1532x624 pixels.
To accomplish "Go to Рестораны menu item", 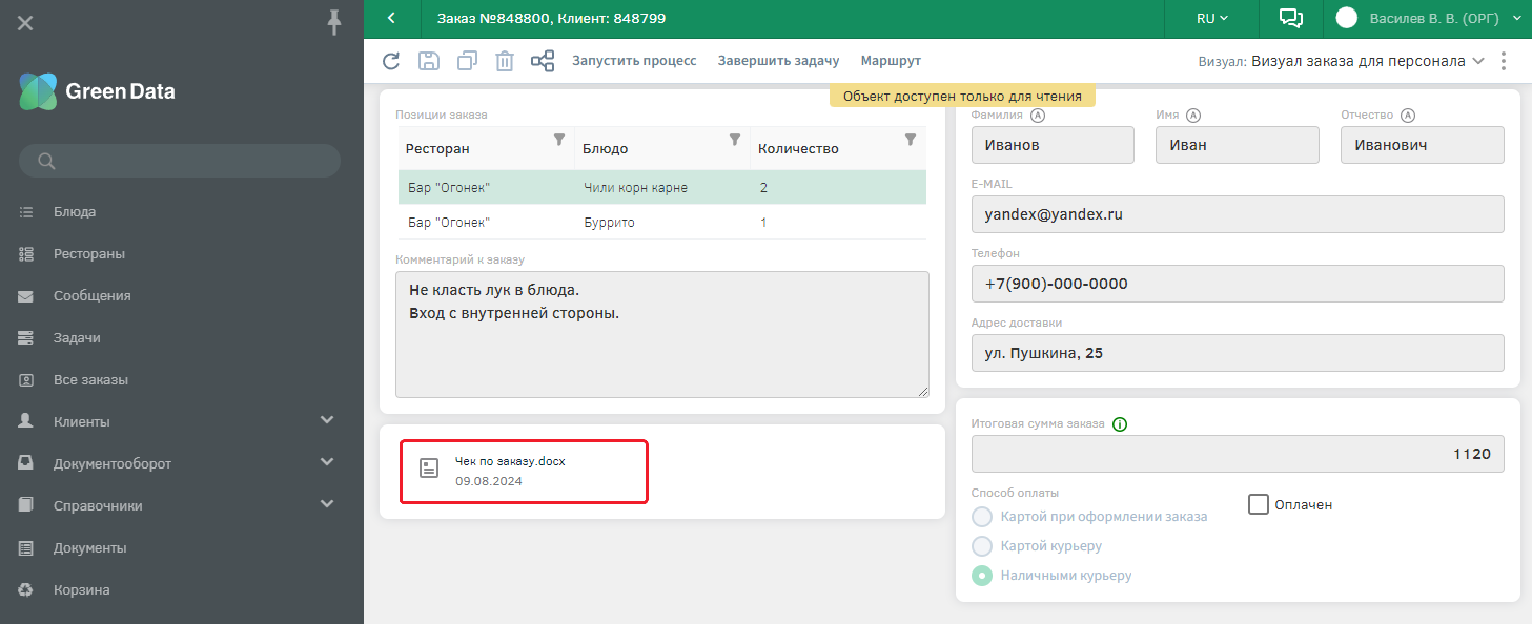I will 89,254.
